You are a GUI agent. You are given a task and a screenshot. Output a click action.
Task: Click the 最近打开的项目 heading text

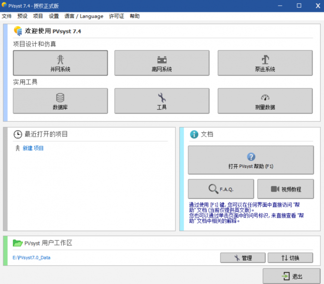click(46, 134)
